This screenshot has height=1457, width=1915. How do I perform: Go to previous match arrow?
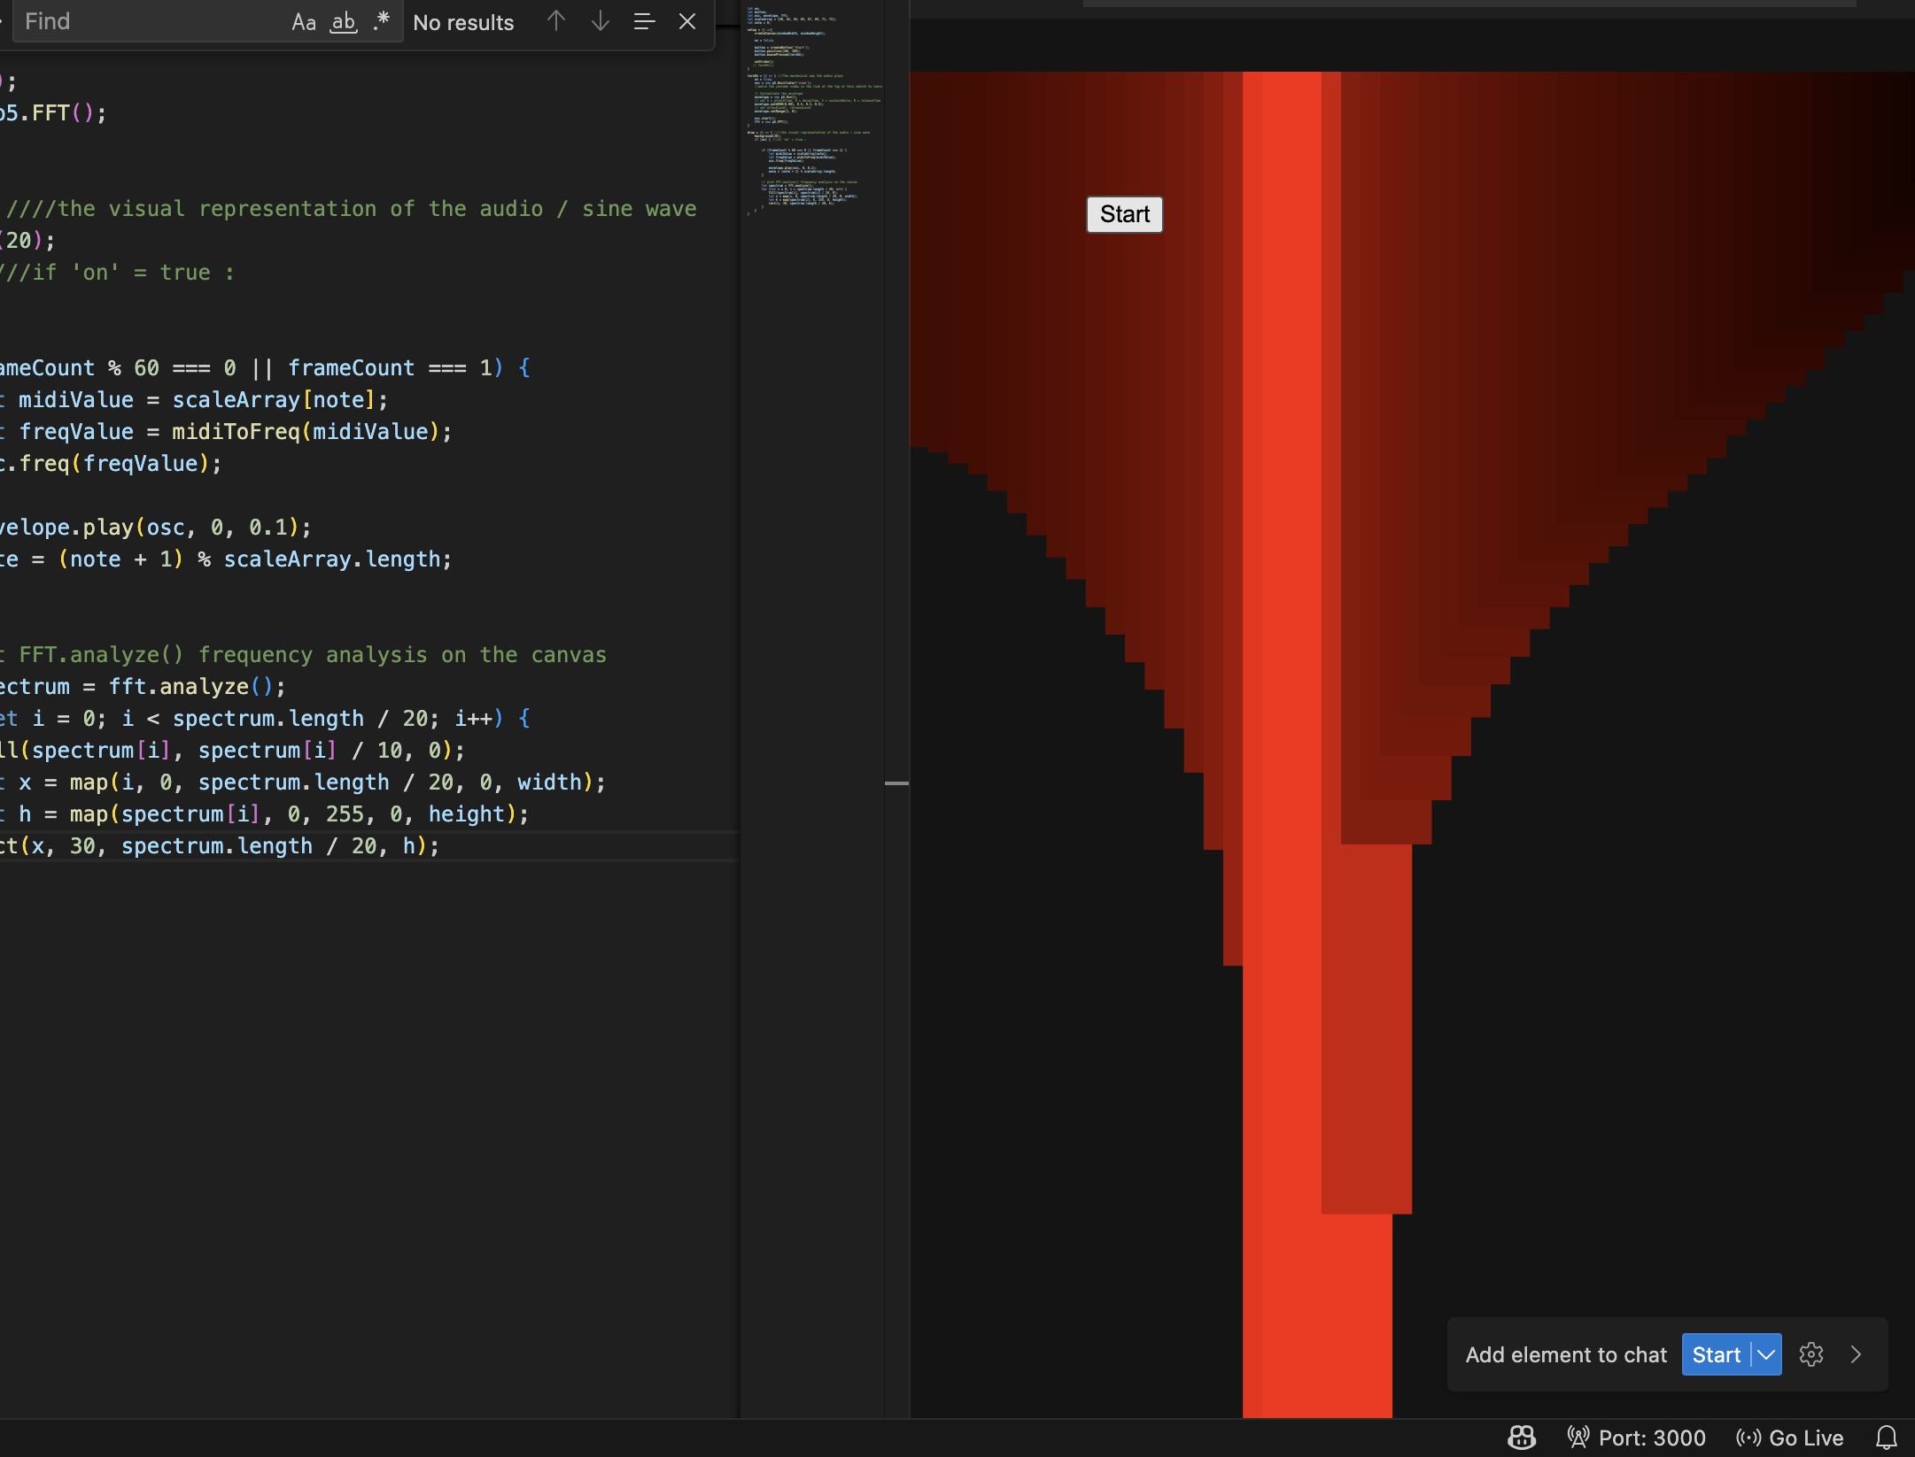[555, 21]
